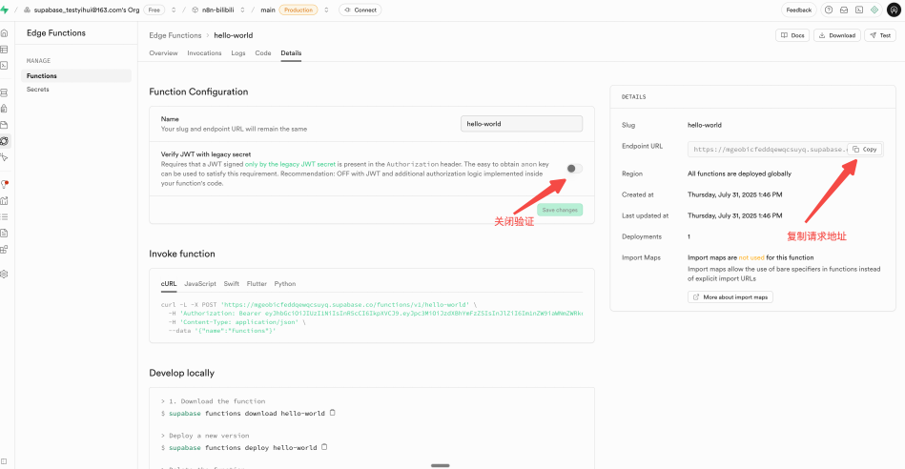Screen dimensions: 905x469
Task: Click the Download button
Action: point(836,35)
